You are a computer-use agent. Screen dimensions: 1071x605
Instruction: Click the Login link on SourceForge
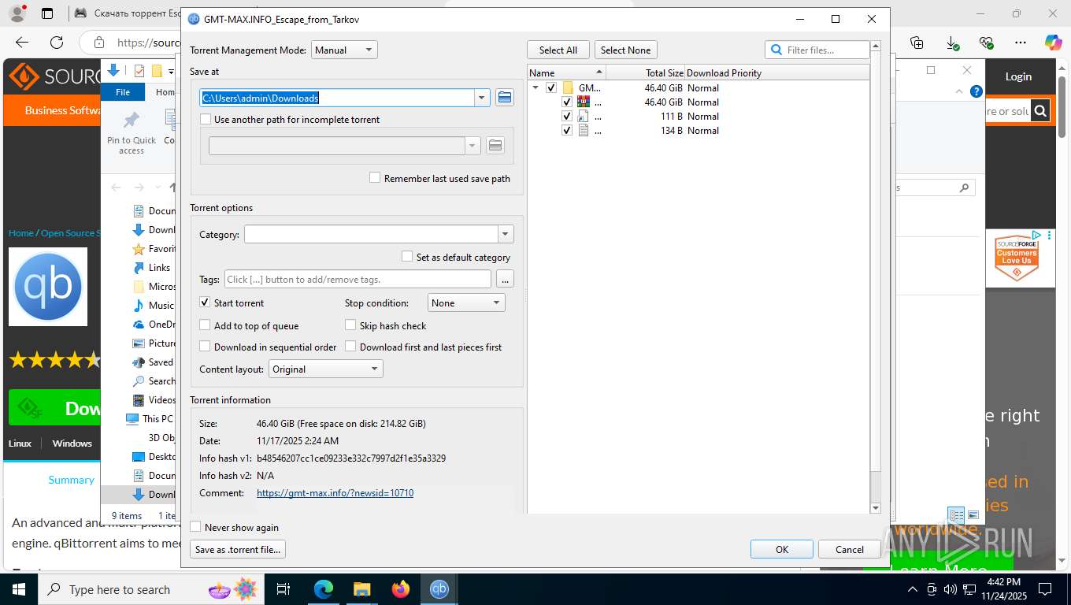[x=1018, y=76]
